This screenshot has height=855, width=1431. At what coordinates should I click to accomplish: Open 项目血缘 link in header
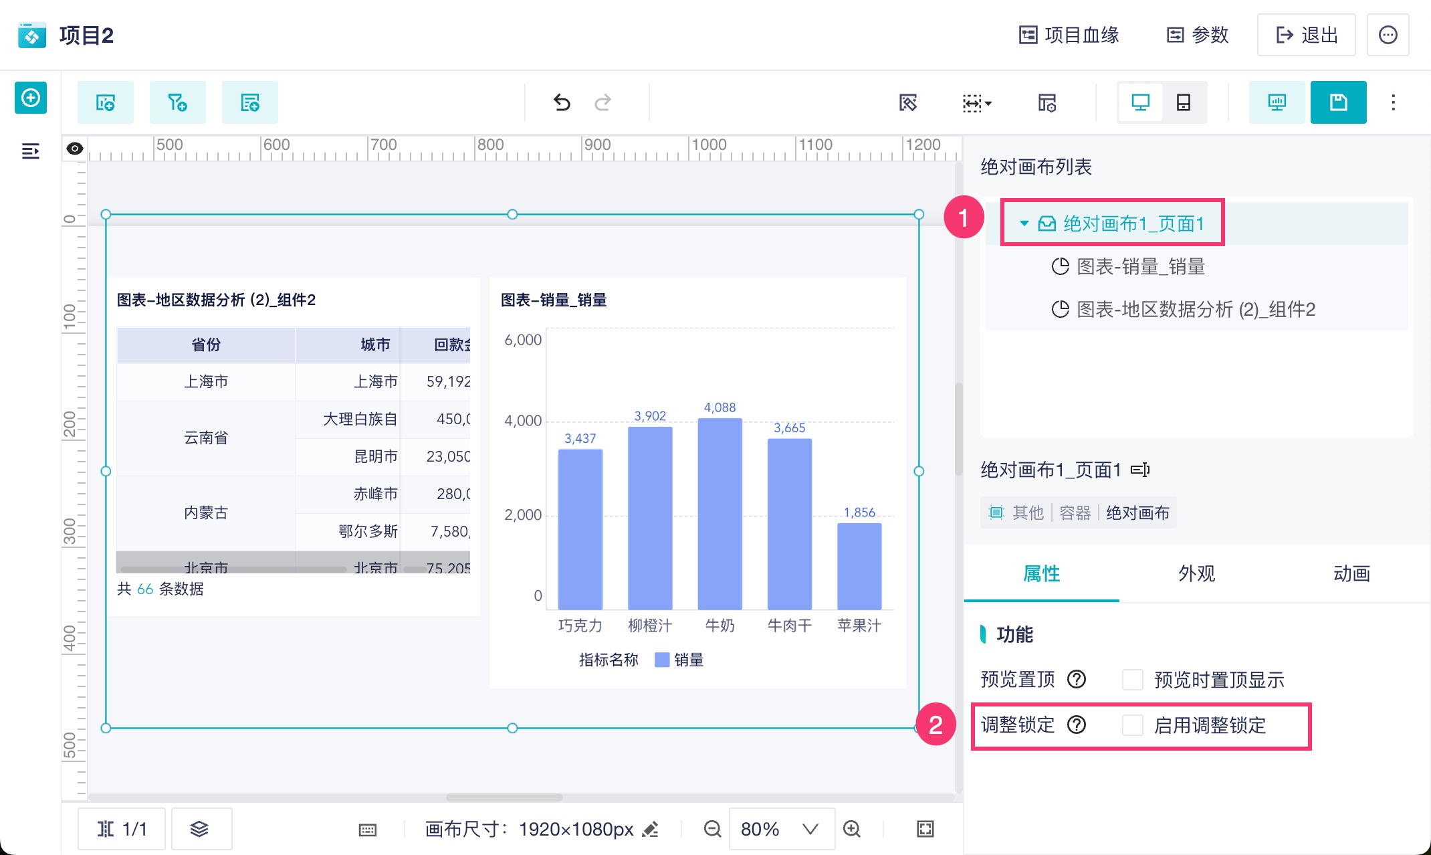coord(1069,35)
